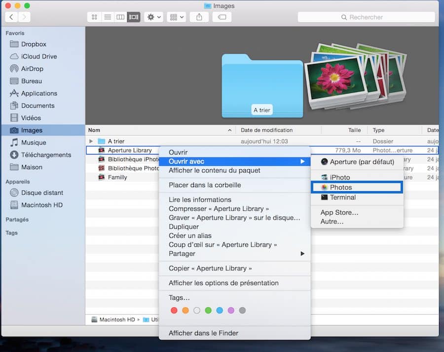This screenshot has height=352, width=444.
Task: Choose Afficher les options de présentation
Action: (235, 283)
